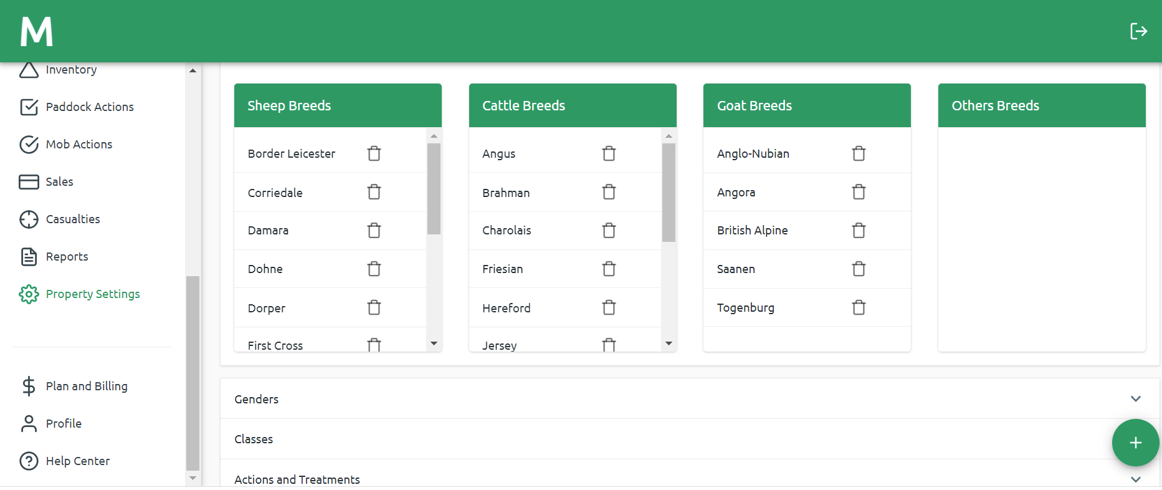Viewport: 1162px width, 490px height.
Task: Click sidebar scroll up arrow
Action: pos(193,70)
